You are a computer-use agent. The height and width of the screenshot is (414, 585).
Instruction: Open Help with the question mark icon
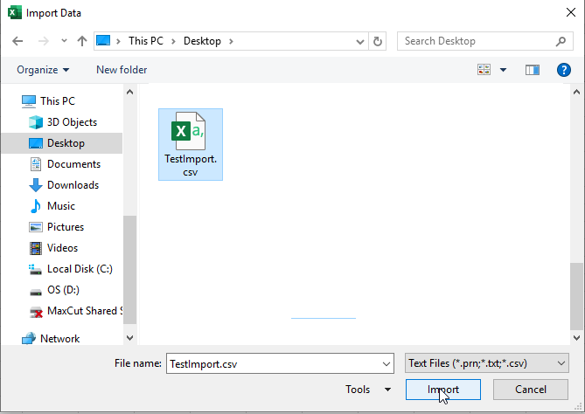(564, 70)
